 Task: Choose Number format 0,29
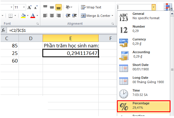coord(143,30)
